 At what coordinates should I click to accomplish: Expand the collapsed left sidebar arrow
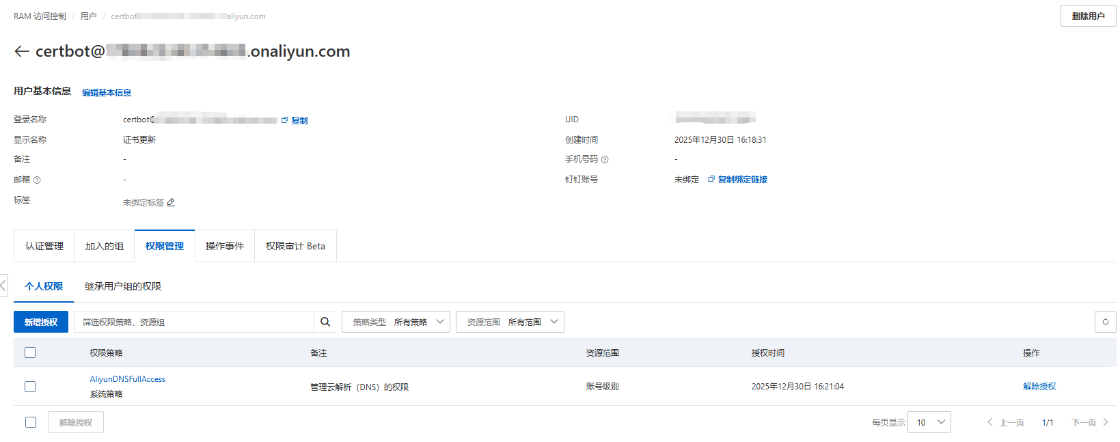click(x=3, y=286)
